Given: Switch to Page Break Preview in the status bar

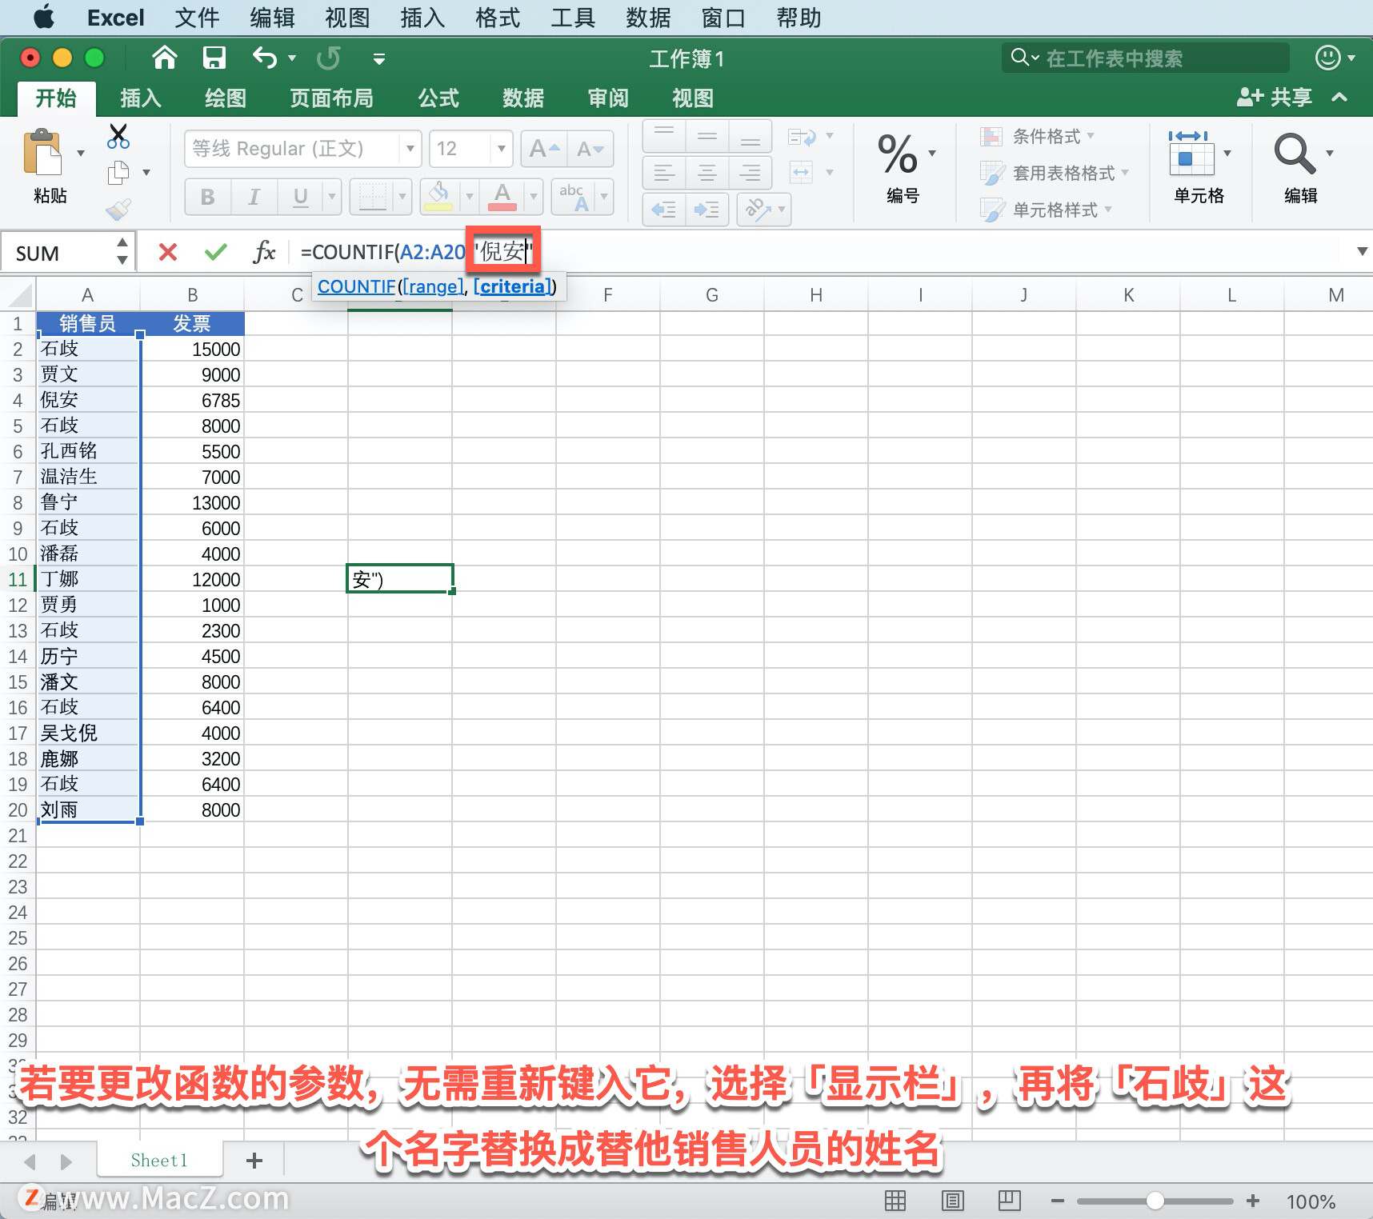Looking at the screenshot, I should (x=1009, y=1200).
